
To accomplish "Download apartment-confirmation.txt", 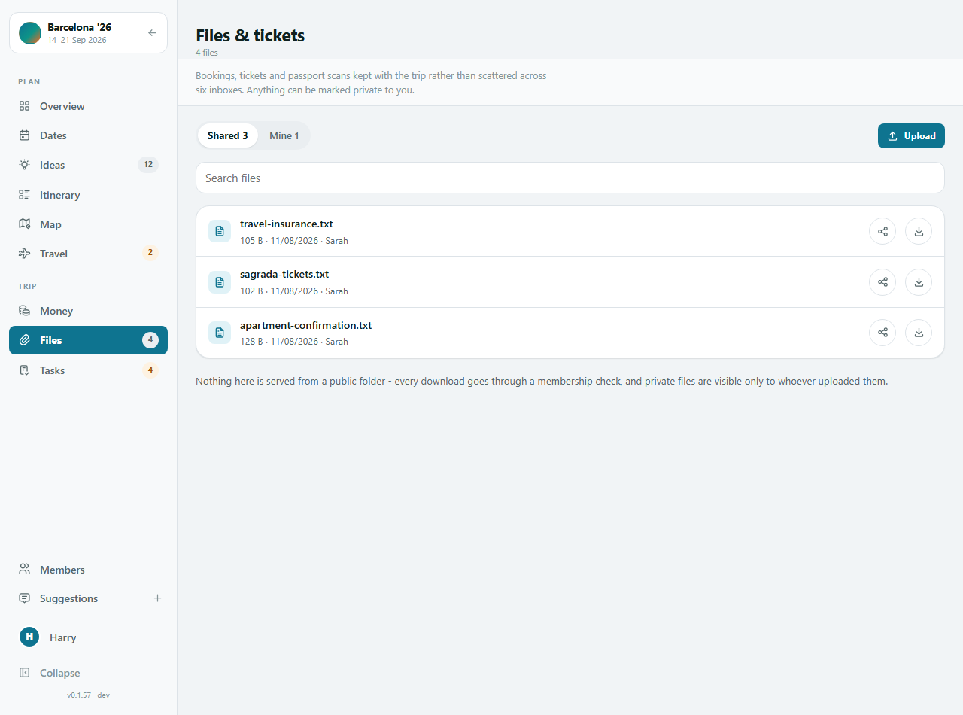I will [x=919, y=333].
